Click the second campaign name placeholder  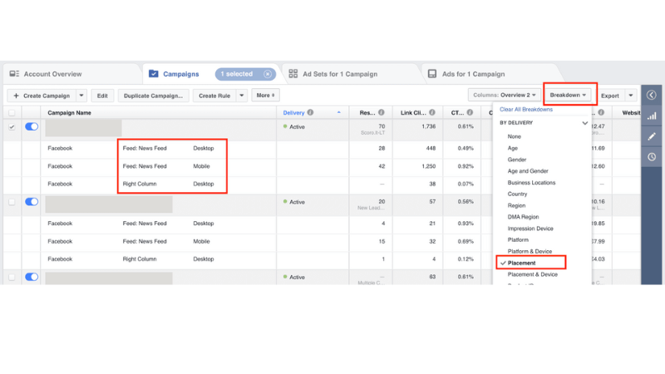coord(109,204)
